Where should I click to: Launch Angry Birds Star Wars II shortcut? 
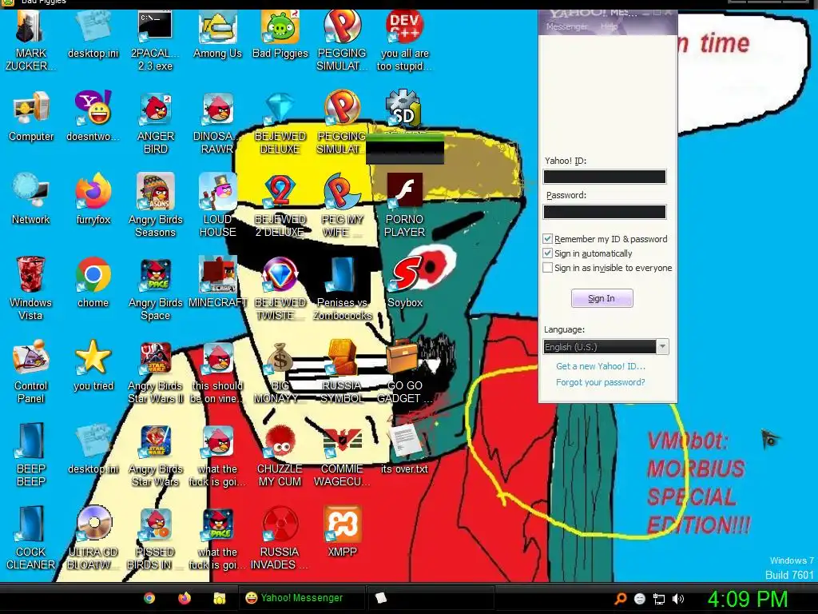coord(156,371)
